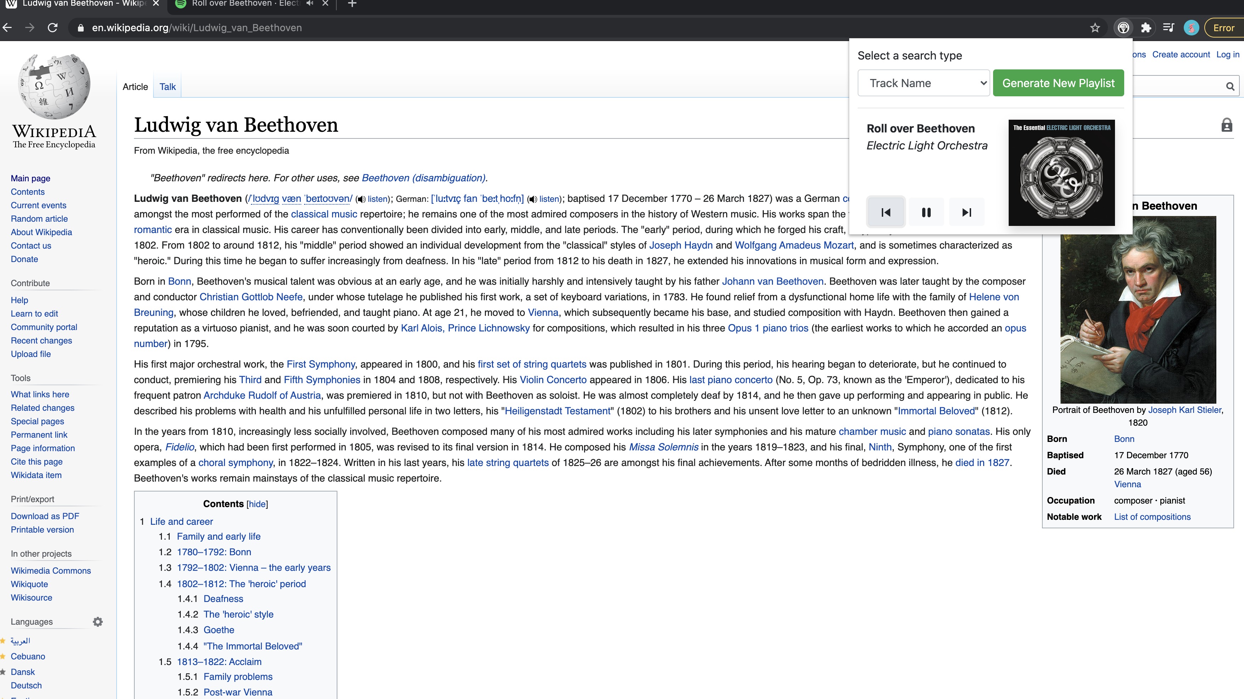This screenshot has width=1244, height=699.
Task: Click the Error profile button
Action: (x=1223, y=28)
